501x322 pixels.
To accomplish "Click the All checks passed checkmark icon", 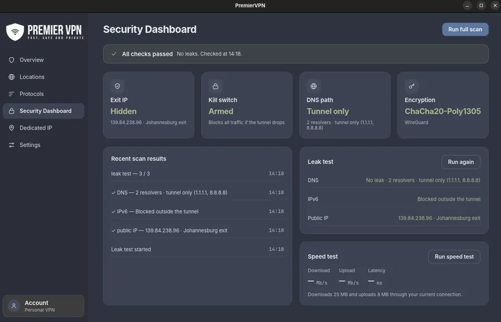I will pos(114,54).
